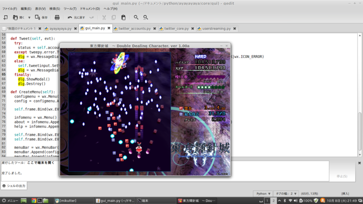The width and height of the screenshot is (363, 204).
Task: Open a file with the 開く button
Action: pos(19,17)
